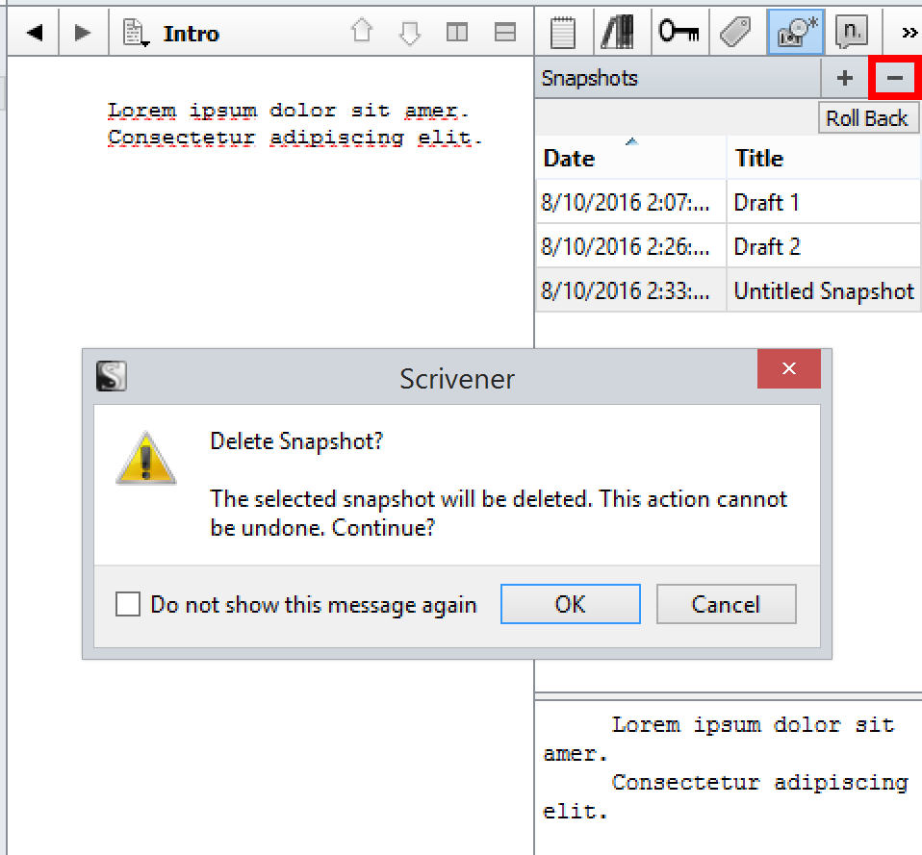Open the Custom Meta-Data tag icon

[x=735, y=33]
